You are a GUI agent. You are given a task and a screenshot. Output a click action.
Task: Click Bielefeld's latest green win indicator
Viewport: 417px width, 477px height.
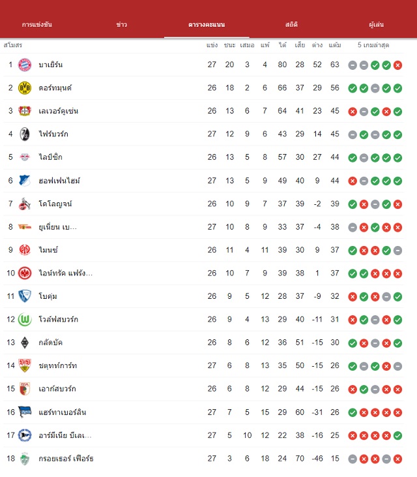(x=397, y=436)
